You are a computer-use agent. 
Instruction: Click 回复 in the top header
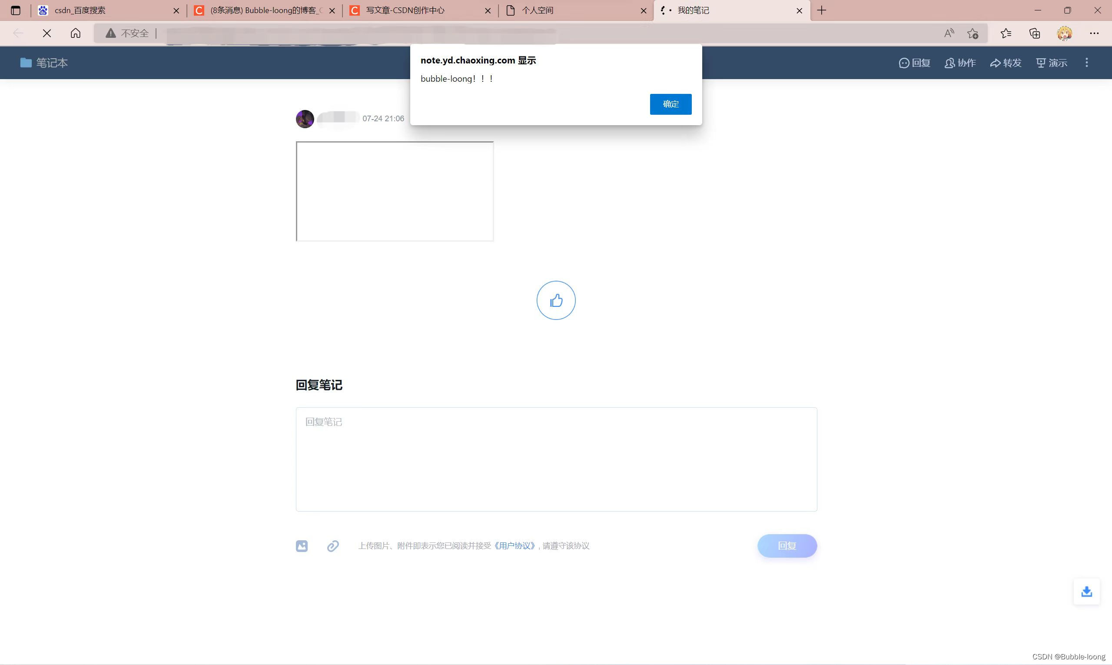[914, 63]
